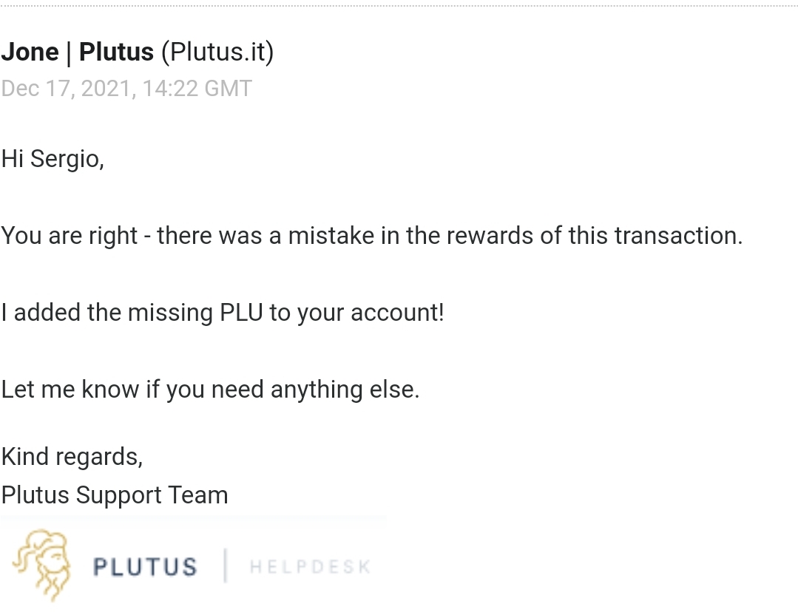This screenshot has width=798, height=615.
Task: Click the GMT timezone in the timestamp
Action: 228,89
